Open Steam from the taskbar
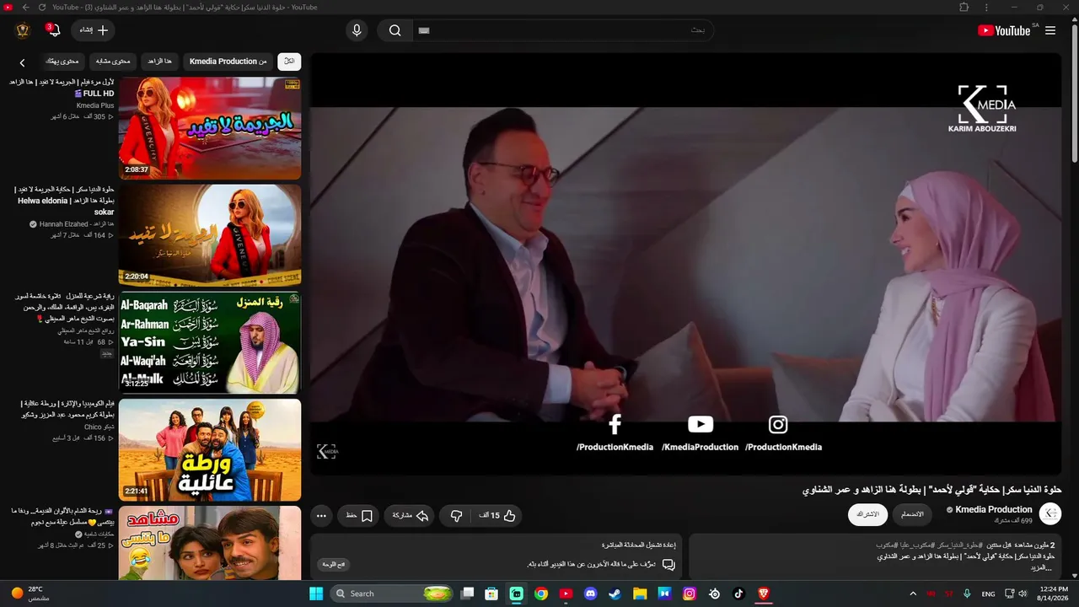 pyautogui.click(x=615, y=594)
